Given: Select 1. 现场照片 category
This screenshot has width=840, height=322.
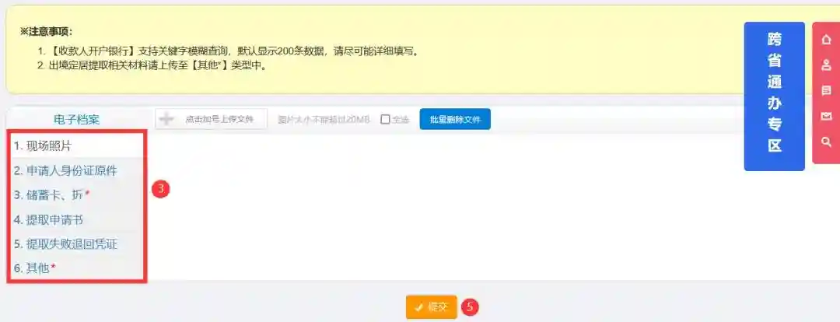Looking at the screenshot, I should point(76,145).
